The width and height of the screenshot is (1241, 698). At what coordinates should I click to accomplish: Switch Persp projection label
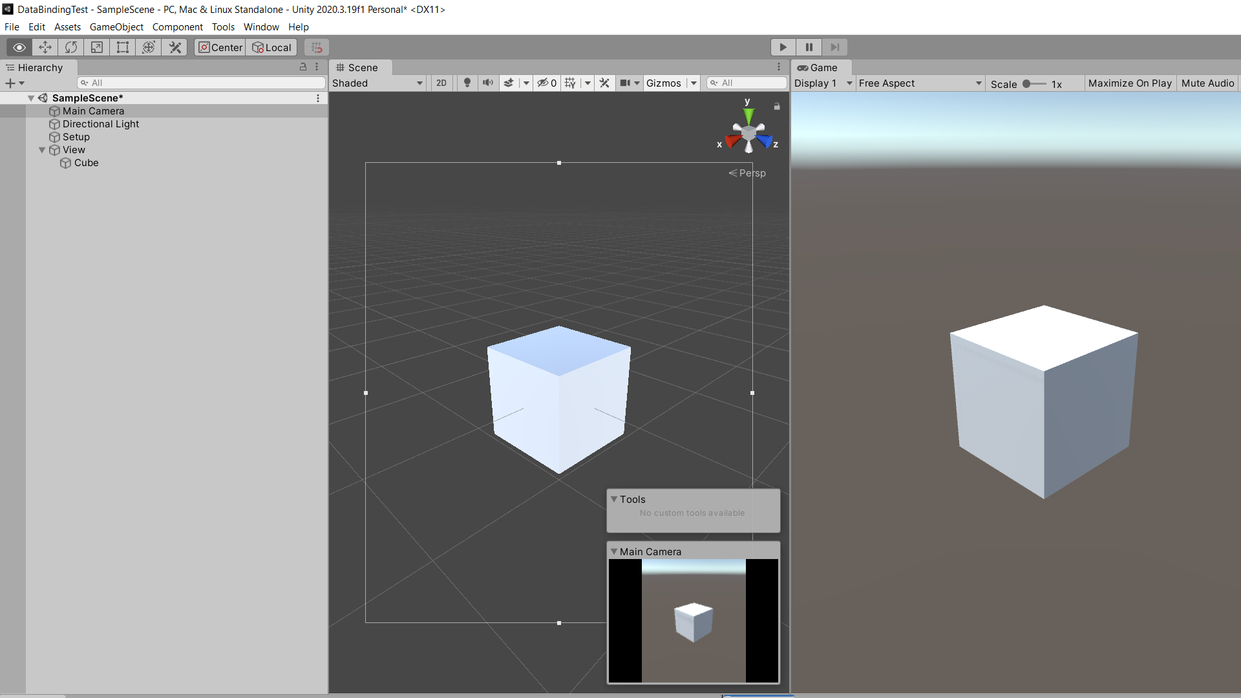point(748,173)
